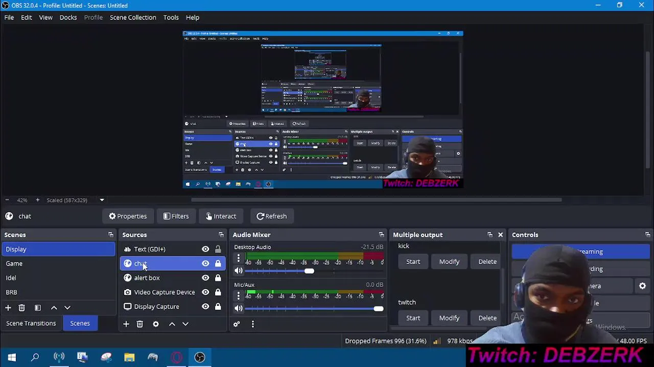Open preview scaling dropdown arrow

coord(102,200)
